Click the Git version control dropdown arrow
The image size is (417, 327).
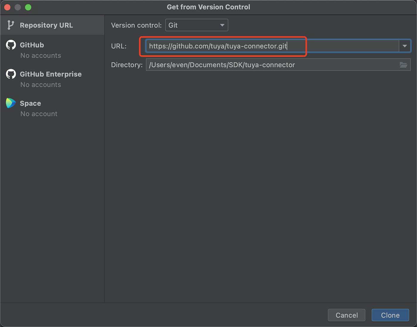222,25
